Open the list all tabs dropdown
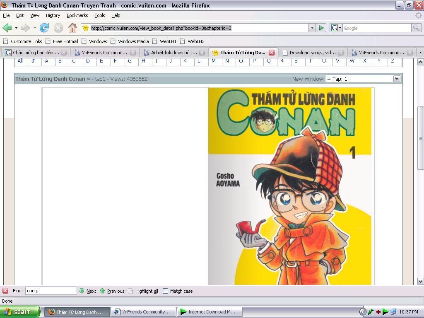Image resolution: width=424 pixels, height=318 pixels. 420,53
